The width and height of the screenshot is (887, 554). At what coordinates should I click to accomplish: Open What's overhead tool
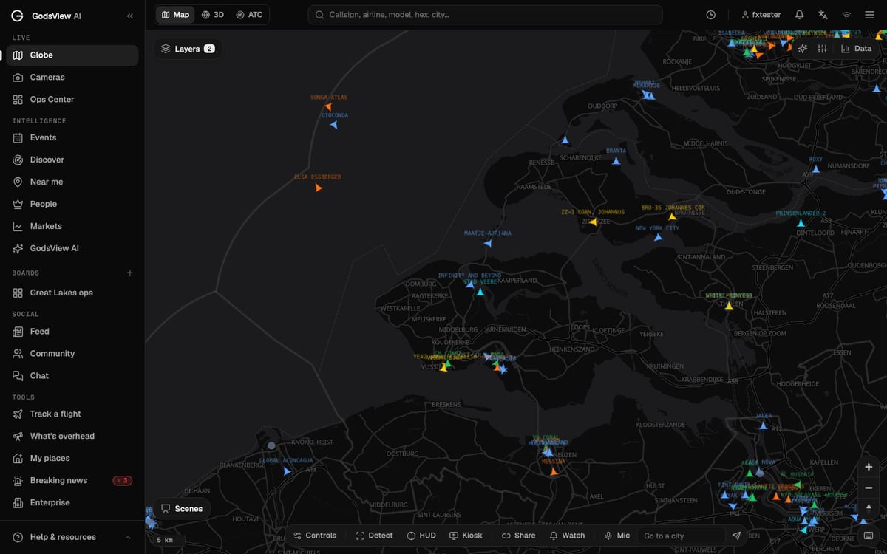pyautogui.click(x=72, y=436)
